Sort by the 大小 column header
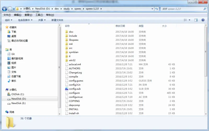This screenshot has height=131, width=209. click(164, 26)
